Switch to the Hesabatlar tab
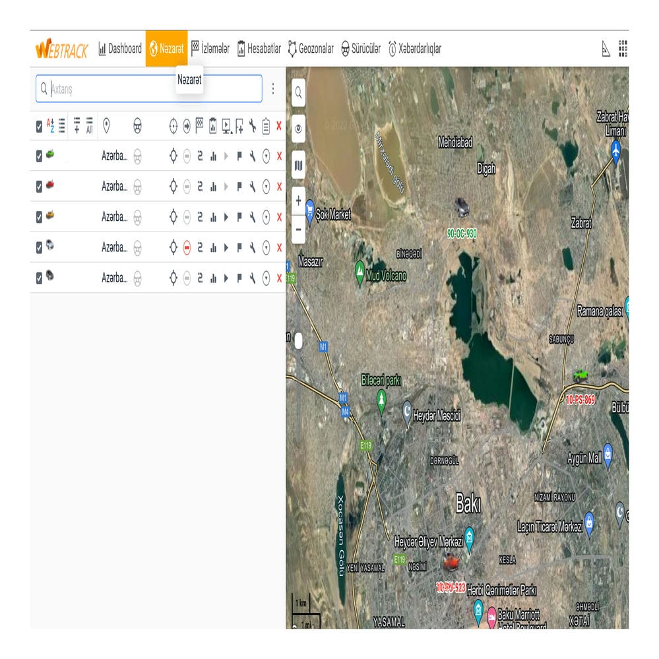Viewport: 659px width, 659px height. coord(259,49)
